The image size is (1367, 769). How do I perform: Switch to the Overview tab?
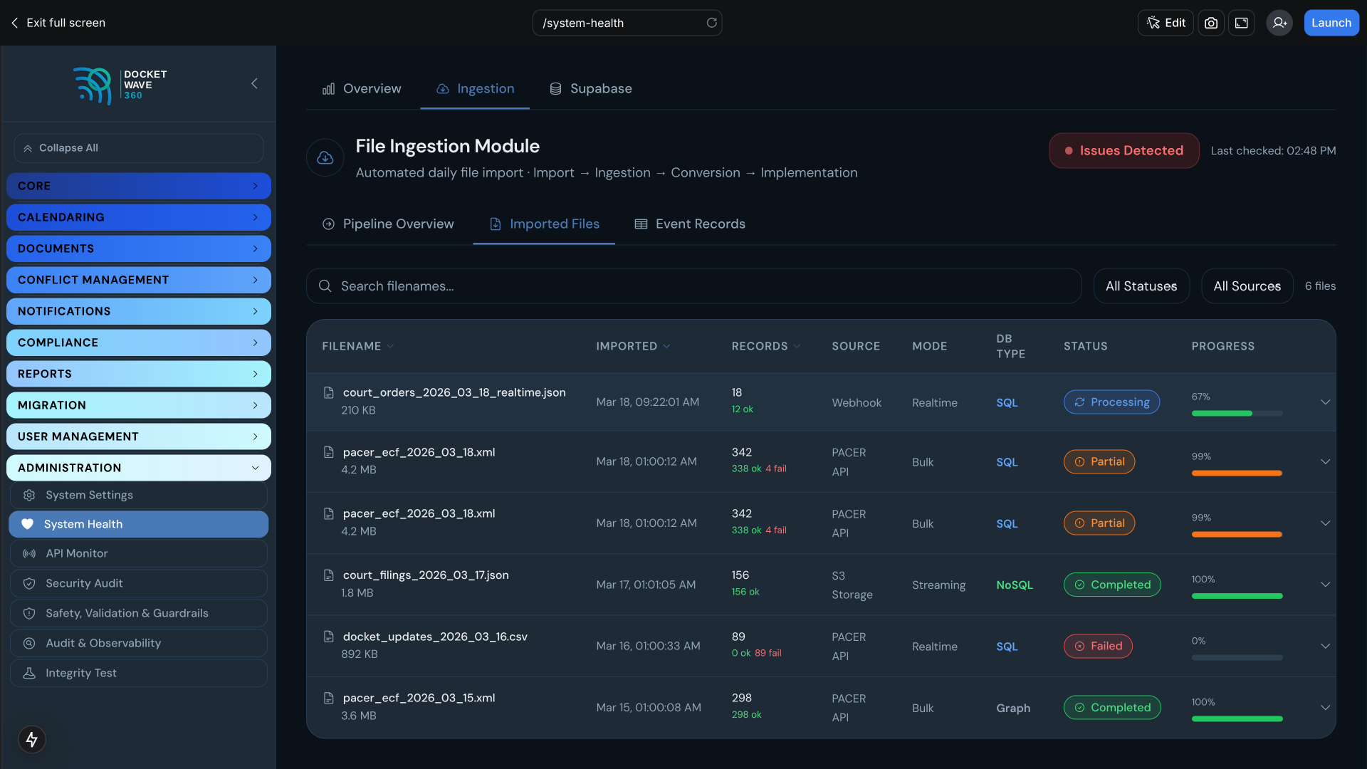362,88
